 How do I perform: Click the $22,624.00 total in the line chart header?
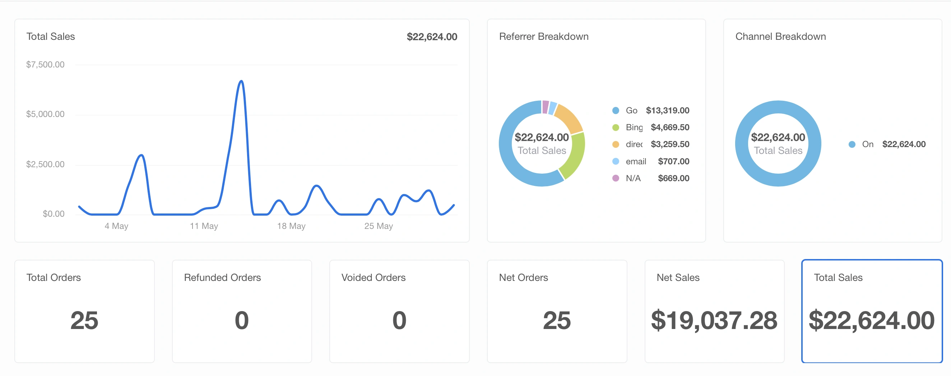432,37
